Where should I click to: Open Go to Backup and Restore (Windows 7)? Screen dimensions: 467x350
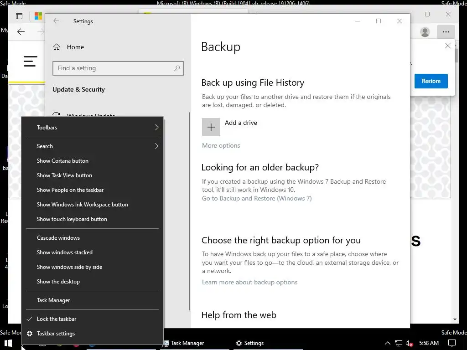(x=257, y=199)
